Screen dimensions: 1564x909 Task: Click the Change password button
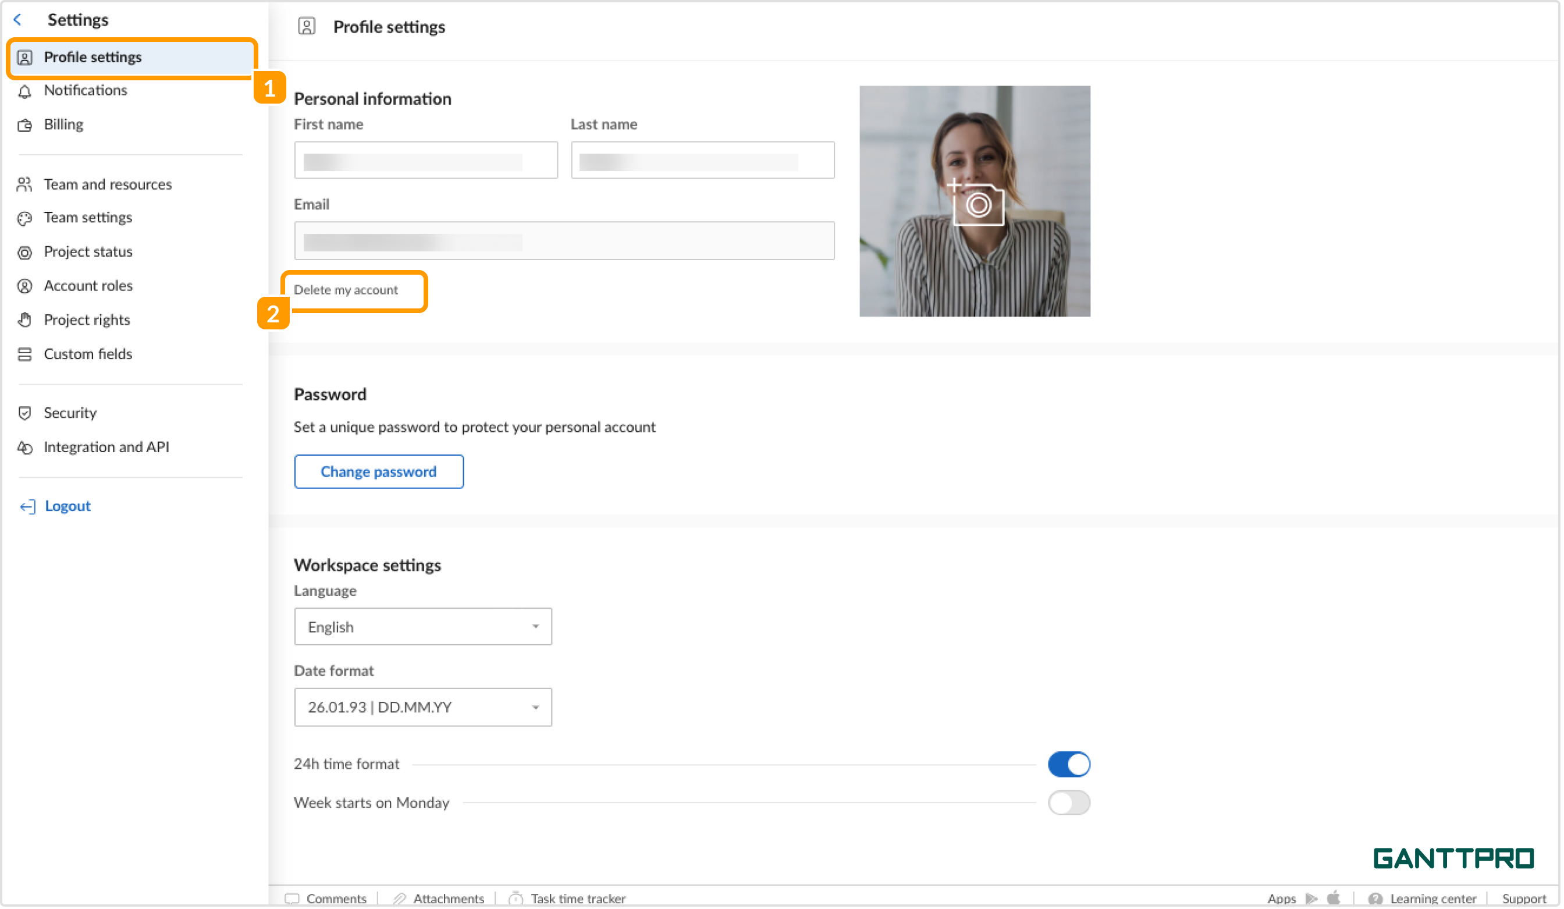[x=379, y=471]
